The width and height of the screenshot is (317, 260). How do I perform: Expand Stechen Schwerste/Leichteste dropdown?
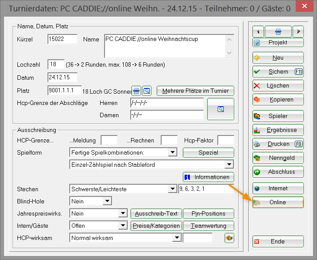coord(172,189)
